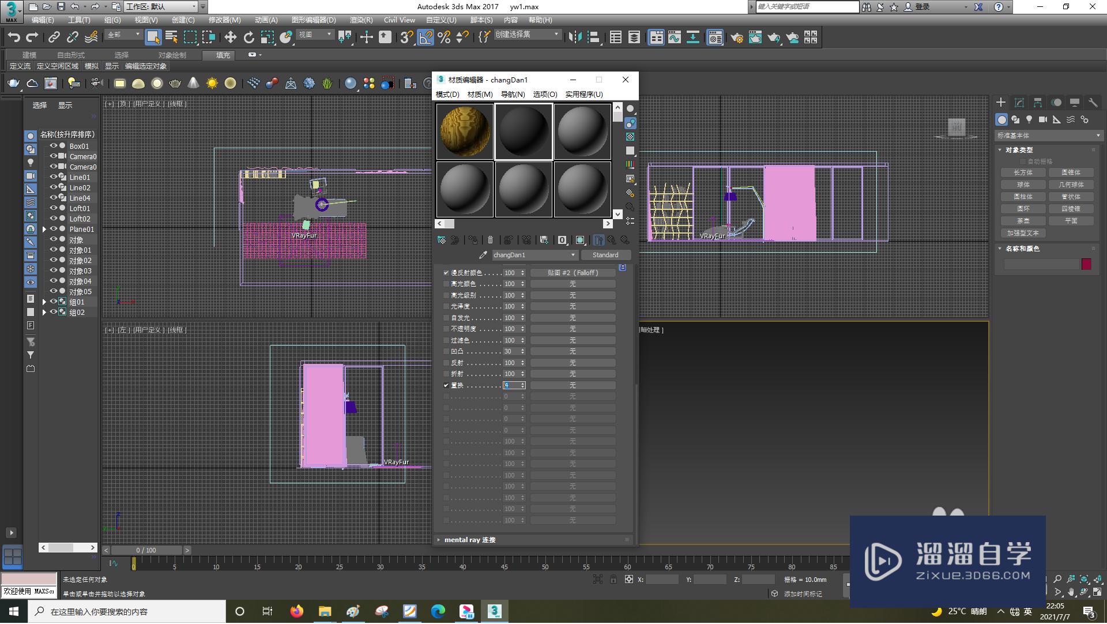This screenshot has height=624, width=1107.
Task: Click the Pick Material eyedropper
Action: pos(483,255)
